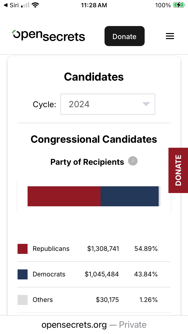
Task: Click the gray Others color swatch
Action: (x=23, y=300)
